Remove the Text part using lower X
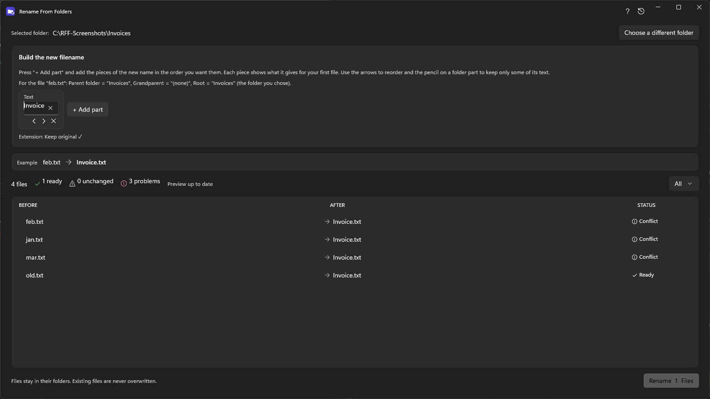 [54, 121]
